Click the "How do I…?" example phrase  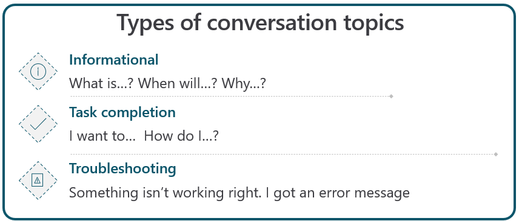point(181,136)
